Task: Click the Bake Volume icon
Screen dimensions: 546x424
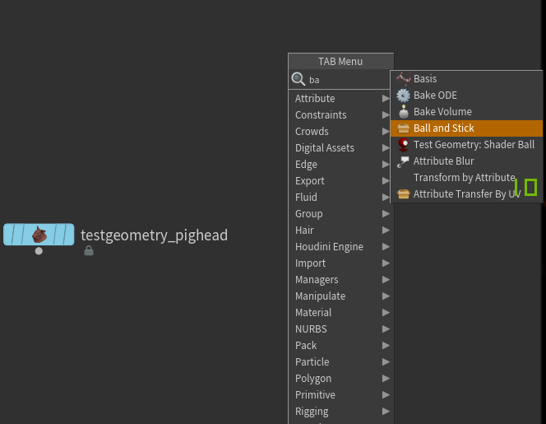Action: click(403, 112)
